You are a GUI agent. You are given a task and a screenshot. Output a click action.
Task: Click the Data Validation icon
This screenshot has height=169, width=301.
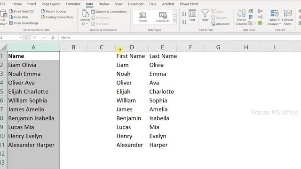point(251,23)
